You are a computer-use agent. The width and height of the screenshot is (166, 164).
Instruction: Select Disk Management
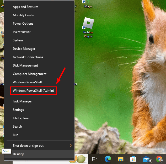click(x=25, y=65)
